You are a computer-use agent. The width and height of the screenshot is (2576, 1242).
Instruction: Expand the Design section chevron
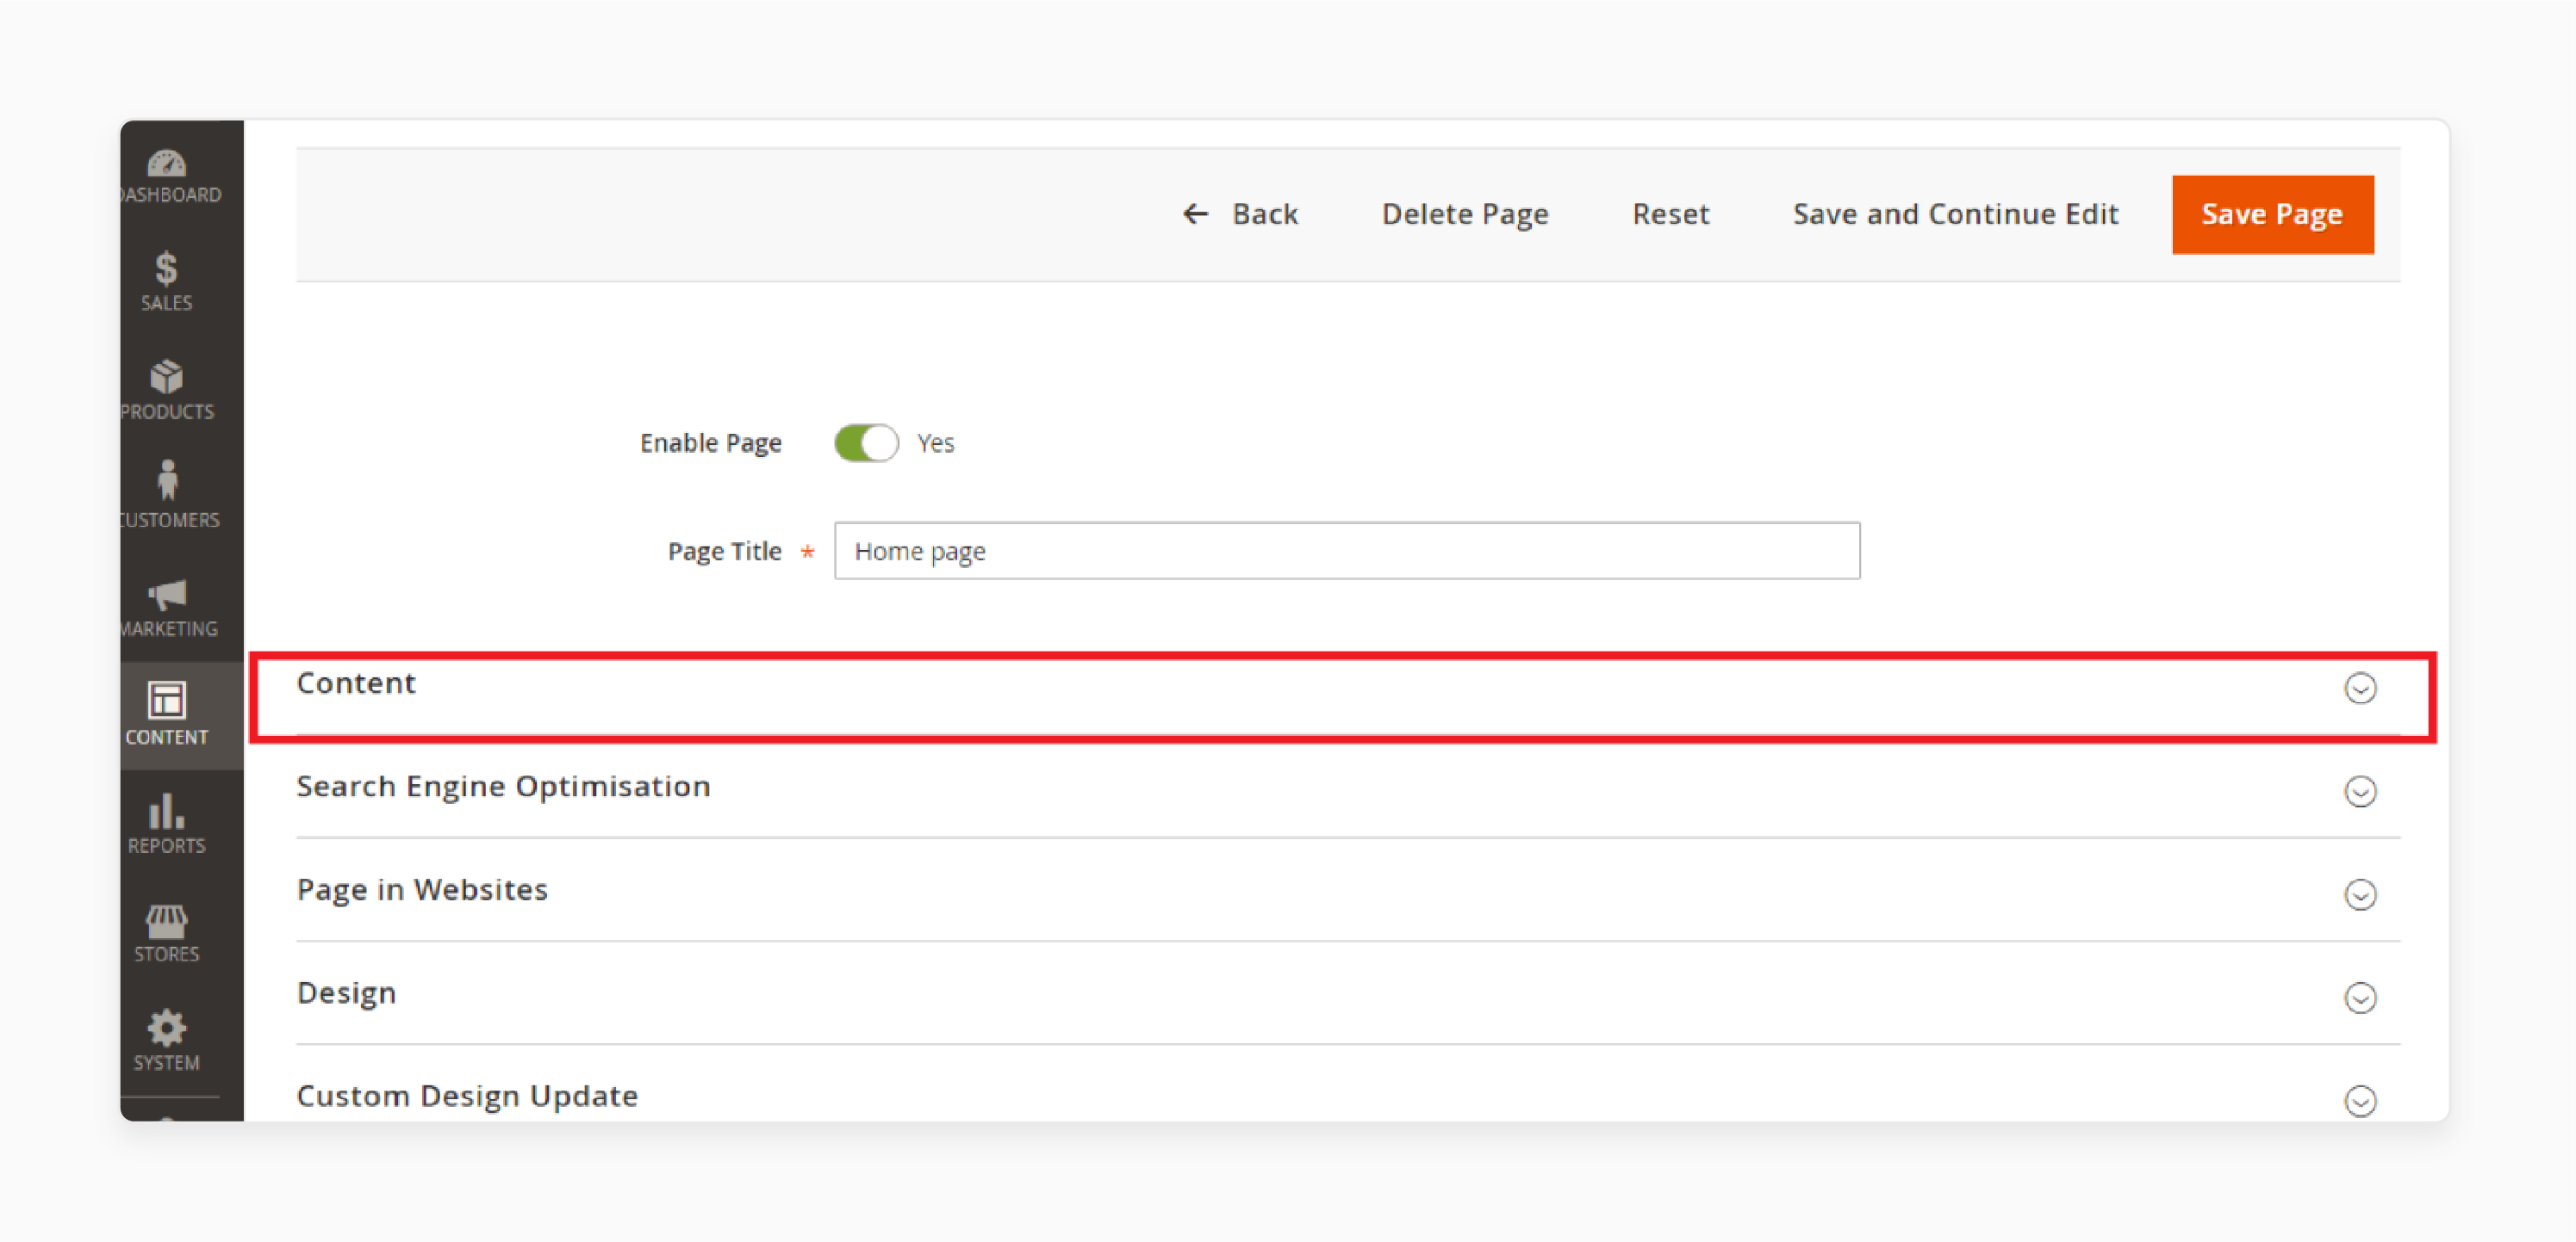pos(2360,998)
